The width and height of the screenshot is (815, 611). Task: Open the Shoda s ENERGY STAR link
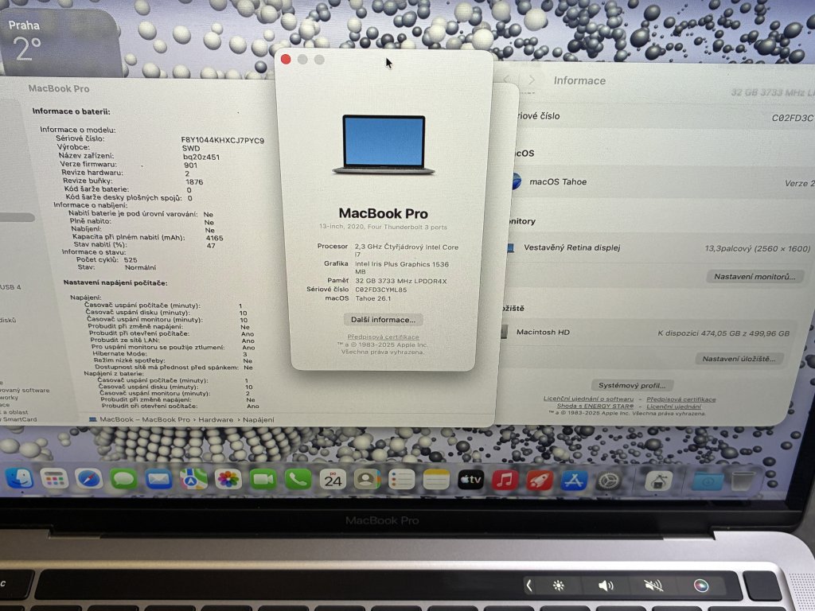tap(595, 407)
